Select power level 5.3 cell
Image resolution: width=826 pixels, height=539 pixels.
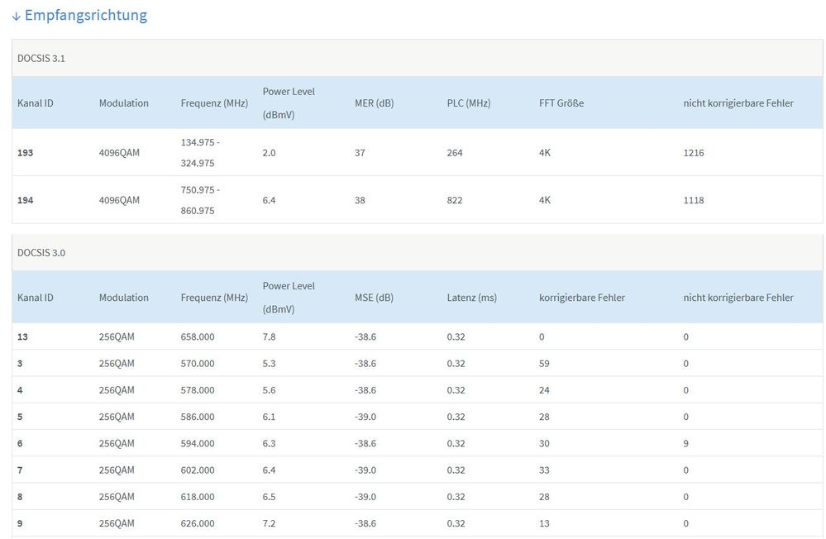[269, 364]
